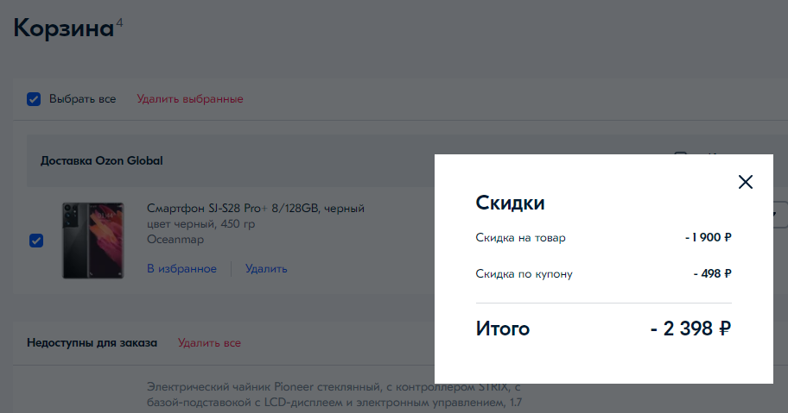
Task: Expand the quantity dropdown arrow beside the popup
Action: click(x=779, y=212)
